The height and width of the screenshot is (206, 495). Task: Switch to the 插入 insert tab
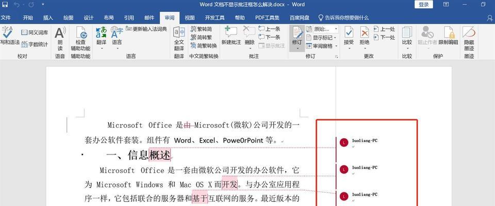point(48,18)
